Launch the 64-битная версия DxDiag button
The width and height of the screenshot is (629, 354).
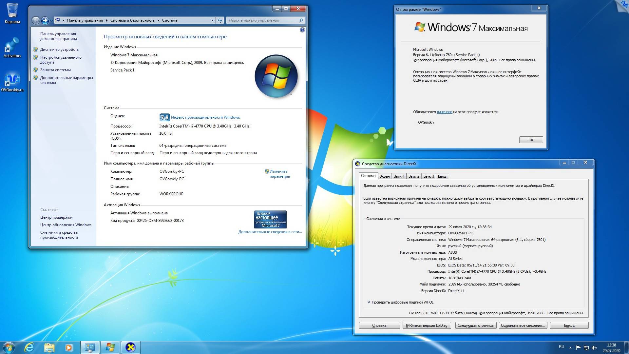click(x=427, y=325)
